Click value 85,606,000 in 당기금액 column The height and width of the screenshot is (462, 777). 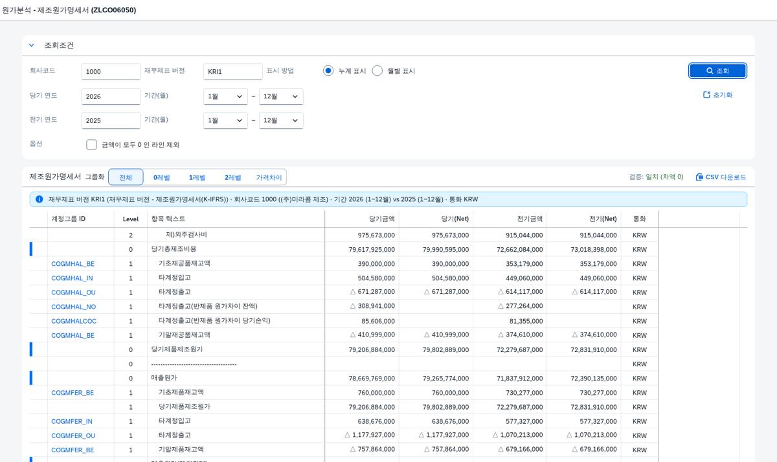378,321
